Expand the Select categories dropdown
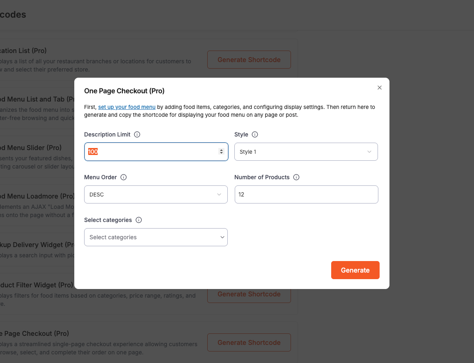Image resolution: width=474 pixels, height=363 pixels. 156,237
